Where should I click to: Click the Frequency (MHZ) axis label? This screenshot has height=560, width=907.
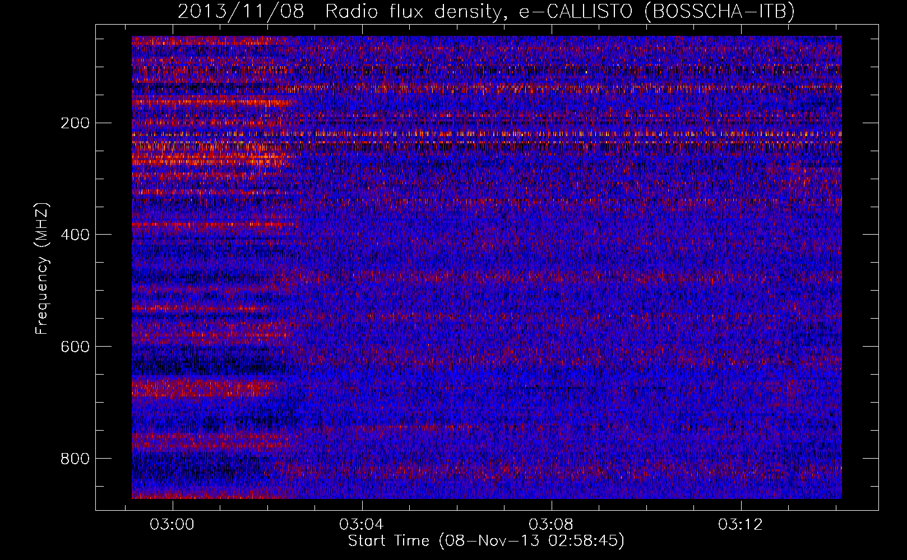pos(43,269)
